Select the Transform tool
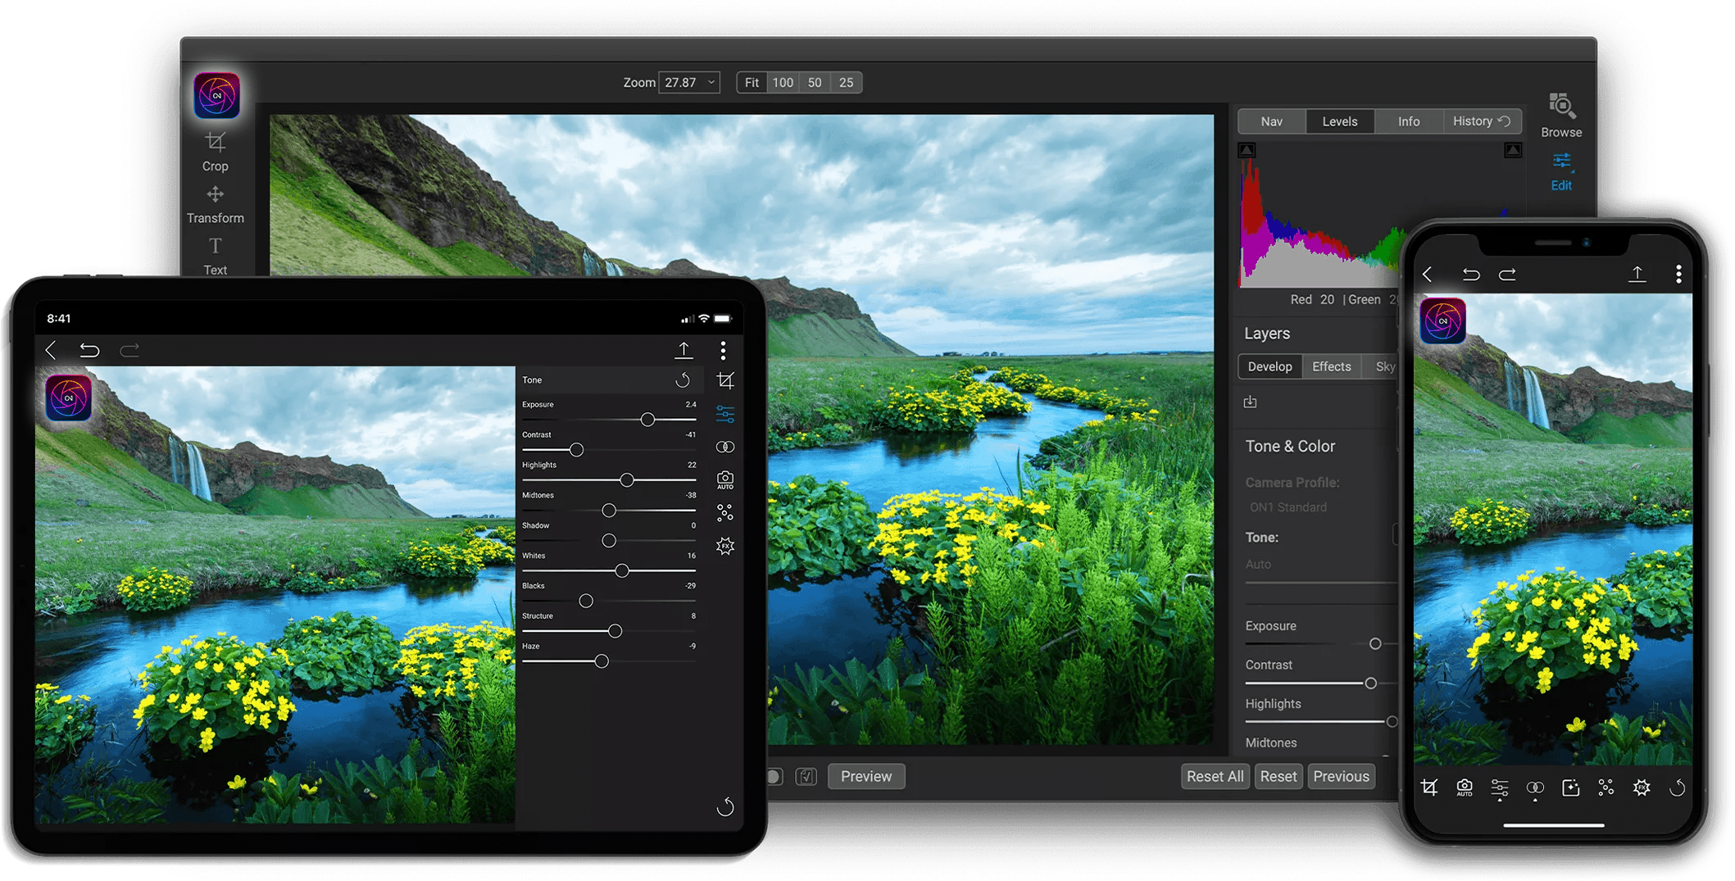Viewport: 1735px width, 881px height. coord(215,204)
